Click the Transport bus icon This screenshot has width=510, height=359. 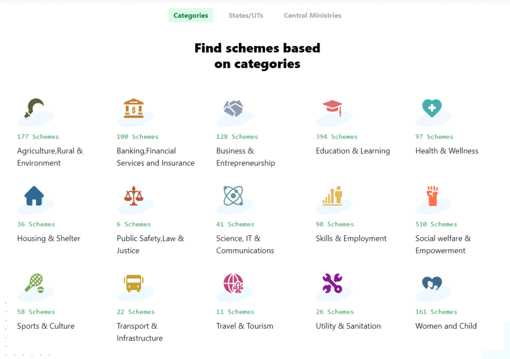pyautogui.click(x=133, y=283)
